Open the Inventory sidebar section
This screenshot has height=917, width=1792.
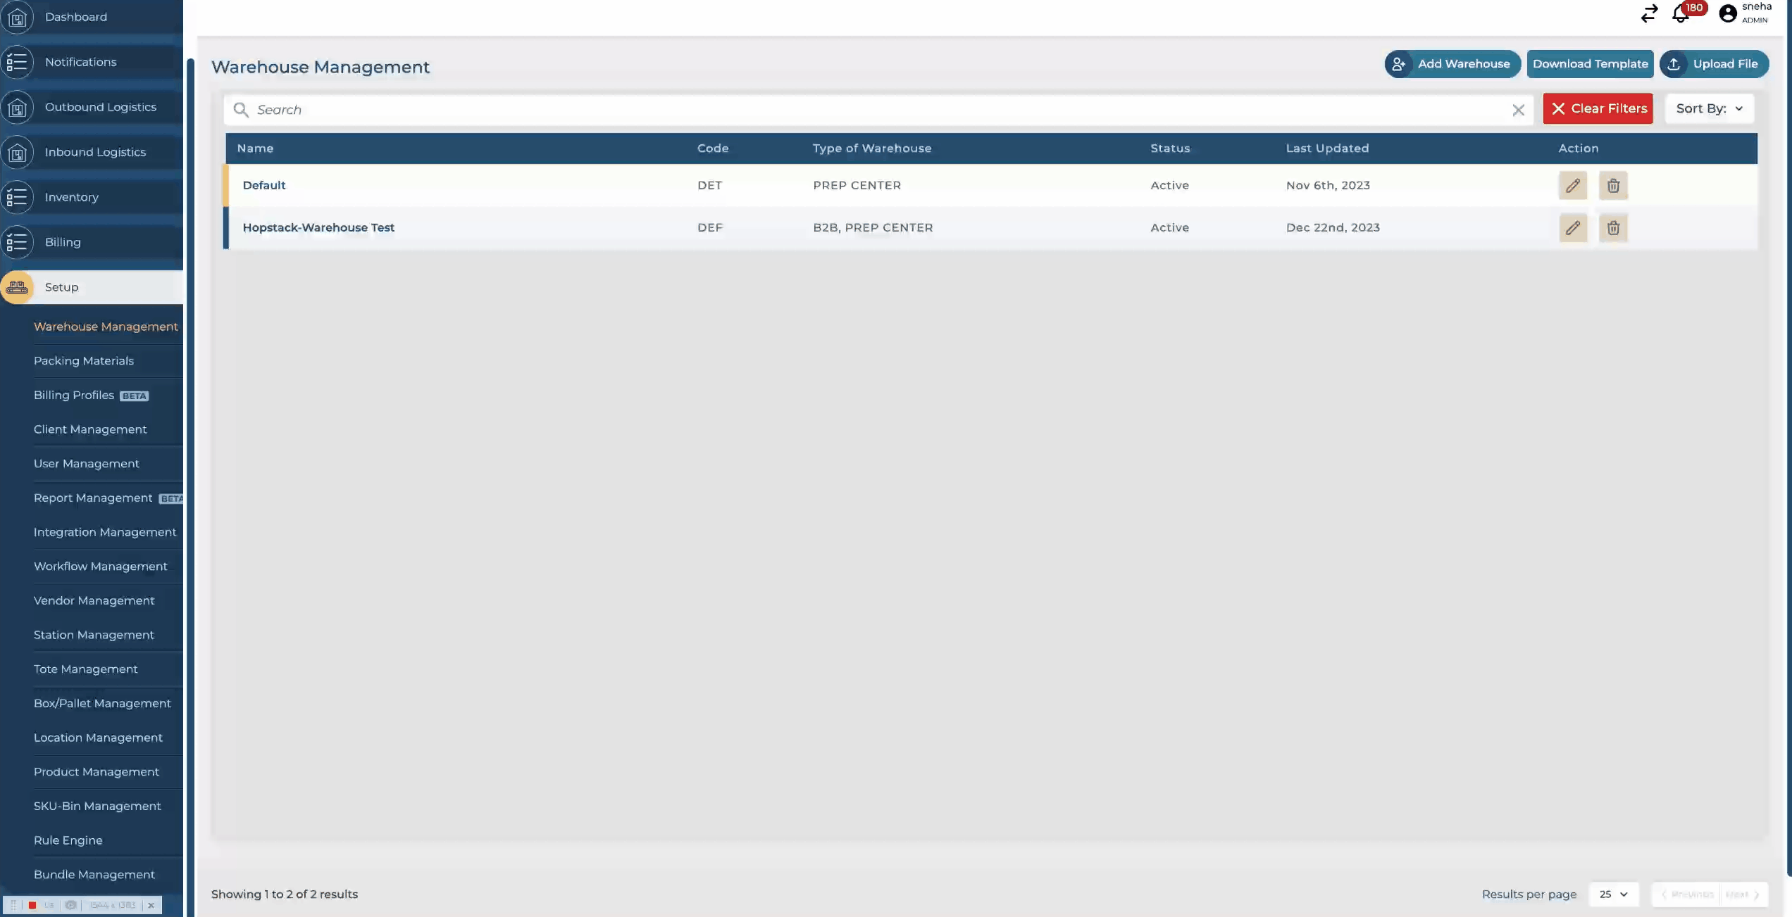pyautogui.click(x=72, y=197)
